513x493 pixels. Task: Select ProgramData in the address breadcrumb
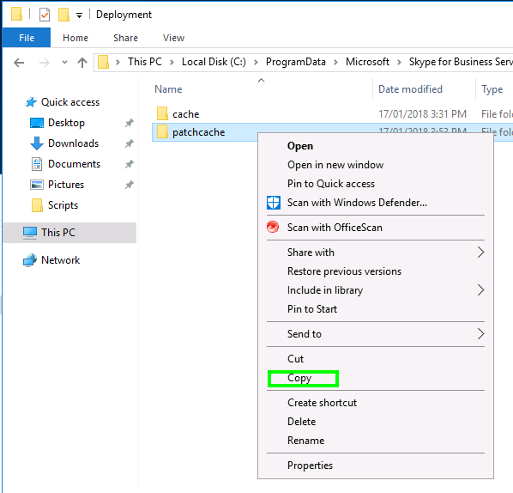[296, 62]
